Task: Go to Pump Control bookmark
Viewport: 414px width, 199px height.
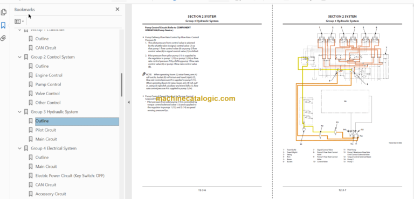Action: (x=48, y=84)
